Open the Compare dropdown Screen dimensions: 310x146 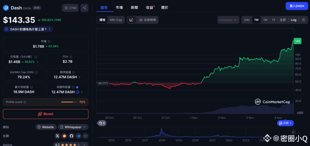(228, 20)
